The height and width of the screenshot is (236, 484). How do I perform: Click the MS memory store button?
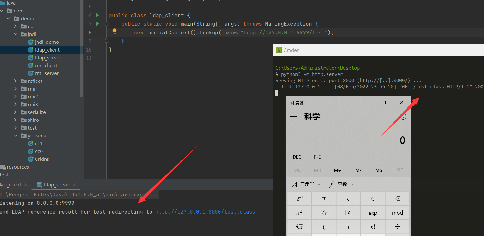pyautogui.click(x=379, y=170)
